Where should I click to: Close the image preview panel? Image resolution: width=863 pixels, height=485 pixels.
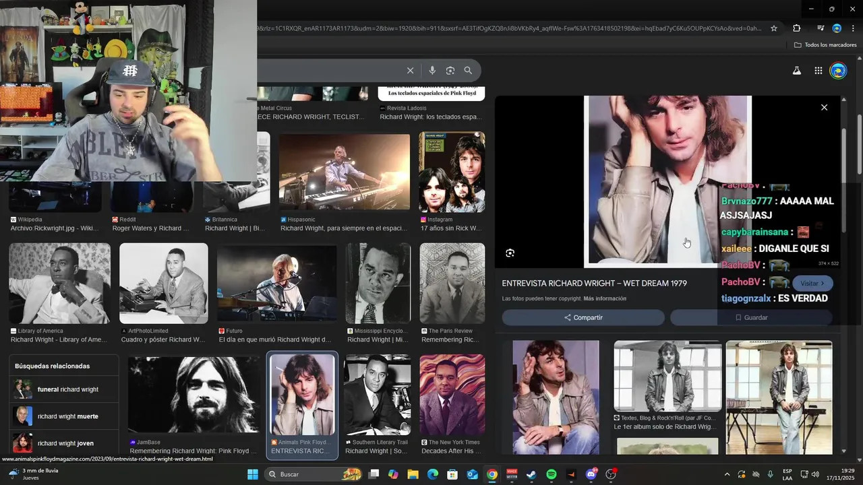824,107
